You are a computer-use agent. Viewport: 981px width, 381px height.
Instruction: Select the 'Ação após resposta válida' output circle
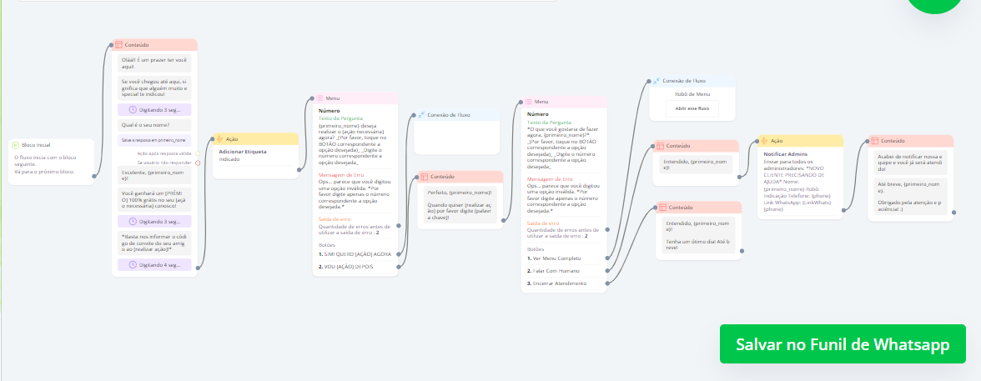click(197, 153)
